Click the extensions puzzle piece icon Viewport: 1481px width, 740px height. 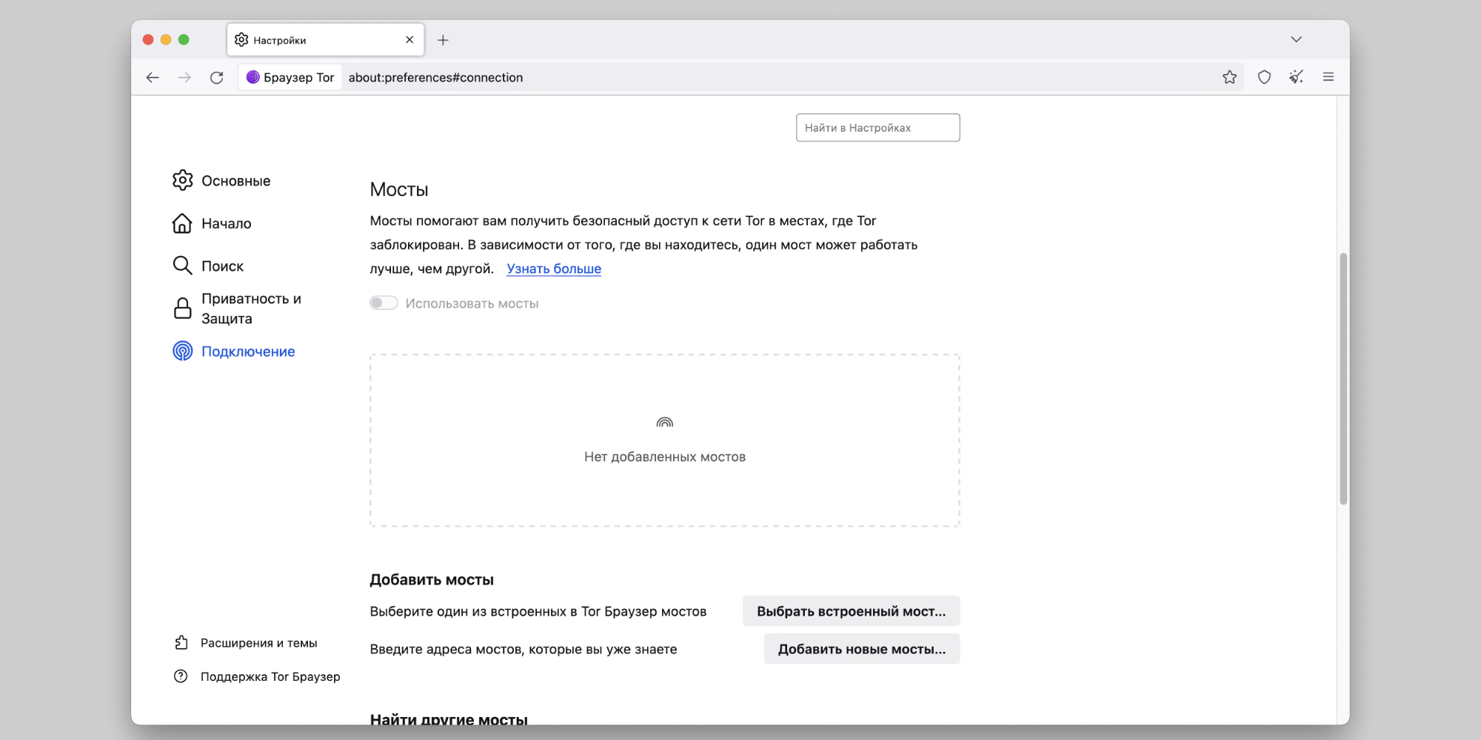pos(181,643)
